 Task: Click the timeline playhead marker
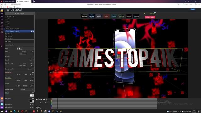click(x=58, y=104)
